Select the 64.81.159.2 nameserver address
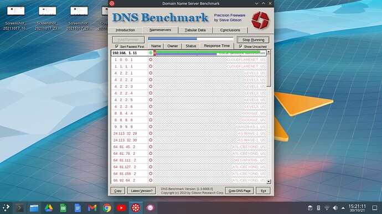This screenshot has height=214, width=382. click(x=125, y=174)
